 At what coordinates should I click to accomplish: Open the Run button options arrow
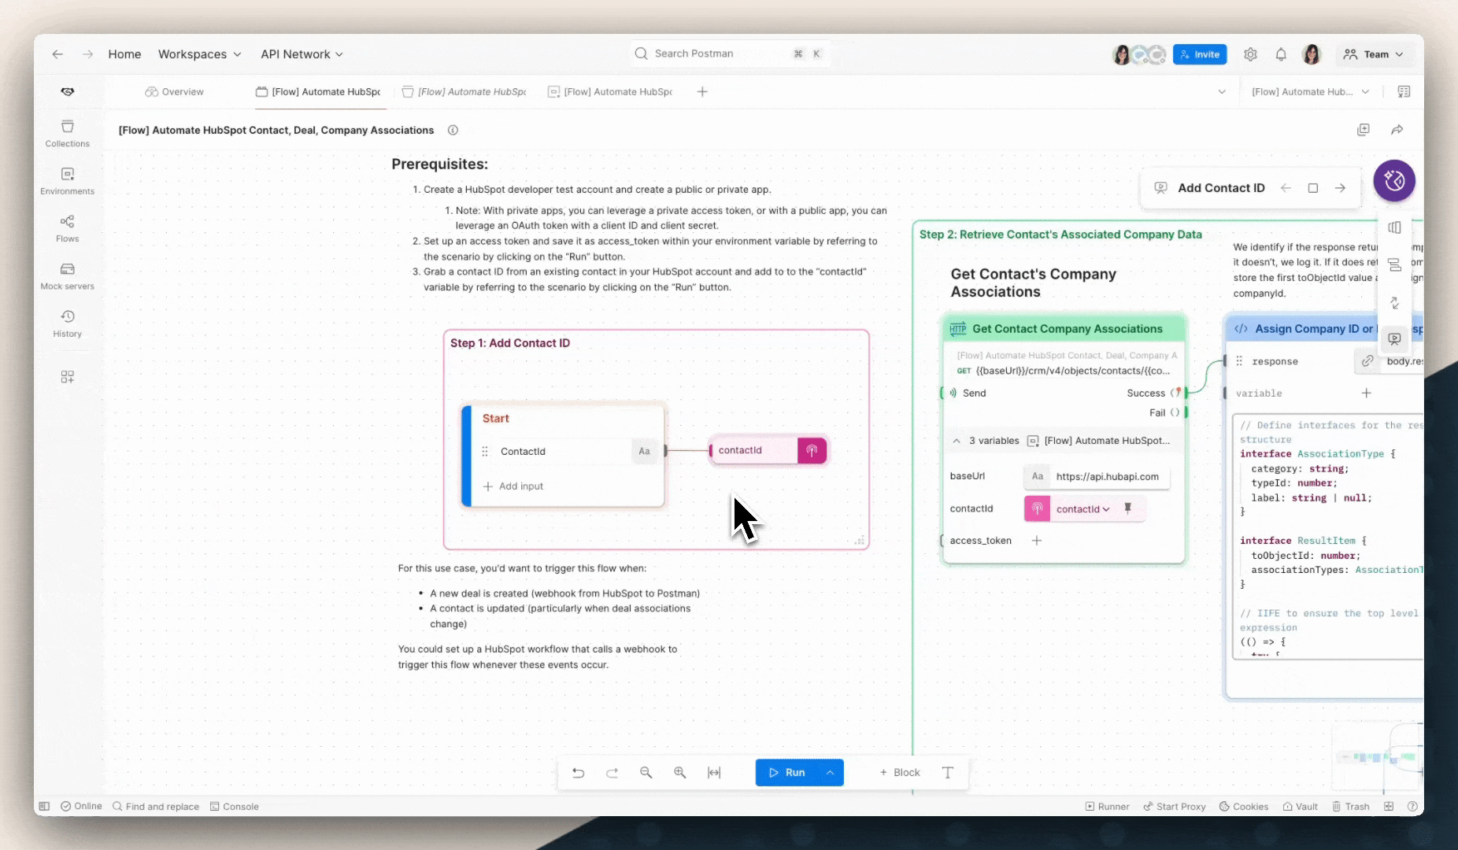(831, 772)
